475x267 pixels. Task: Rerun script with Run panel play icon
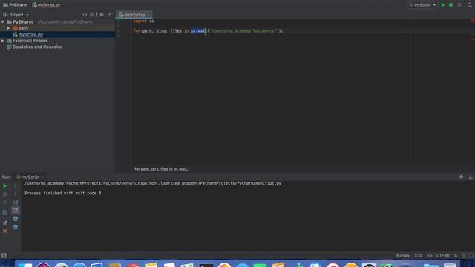tap(5, 186)
